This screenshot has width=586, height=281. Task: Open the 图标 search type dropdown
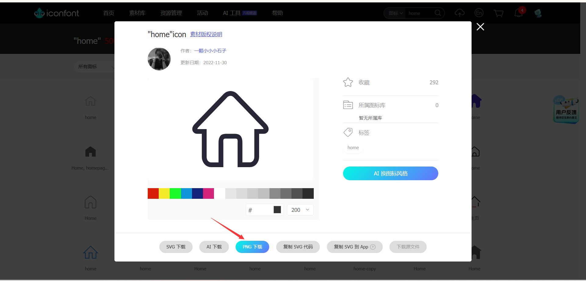pos(395,13)
